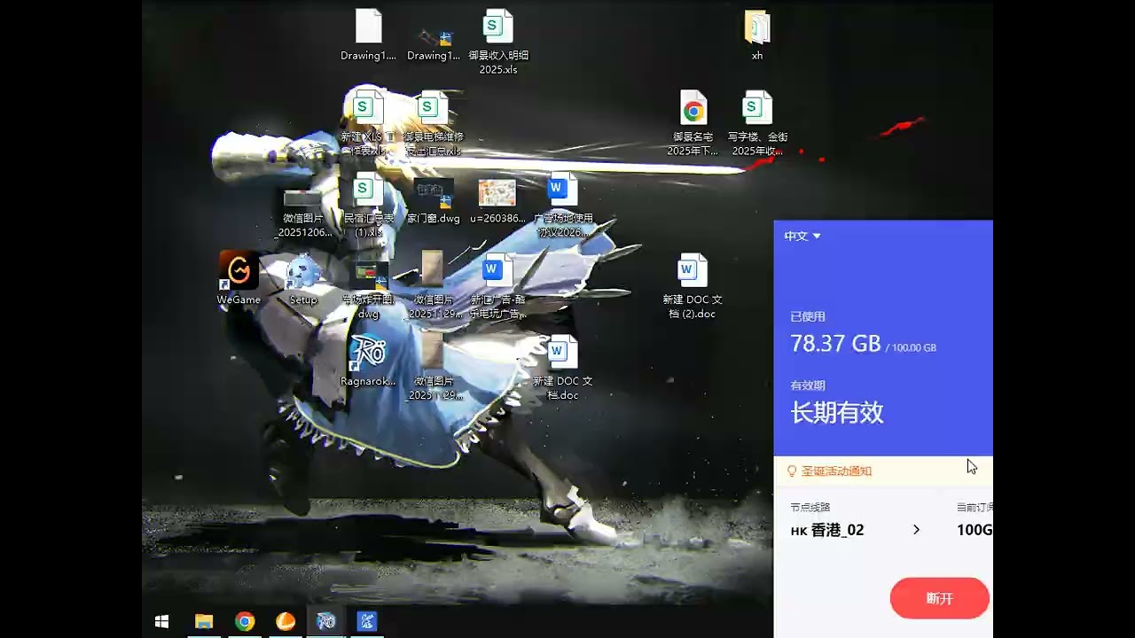Select the HK 香港_02 node line entry

coord(827,530)
